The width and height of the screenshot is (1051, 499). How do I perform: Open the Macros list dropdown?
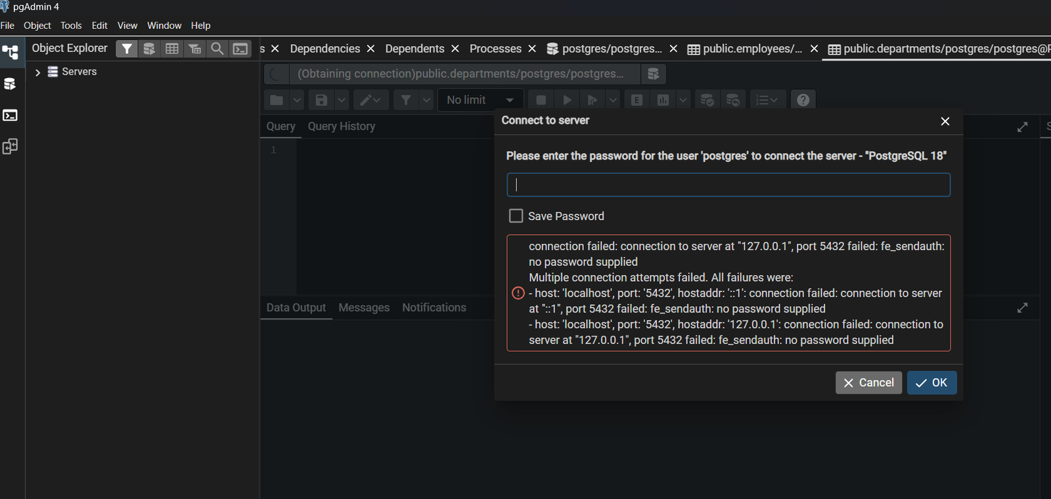pos(767,100)
